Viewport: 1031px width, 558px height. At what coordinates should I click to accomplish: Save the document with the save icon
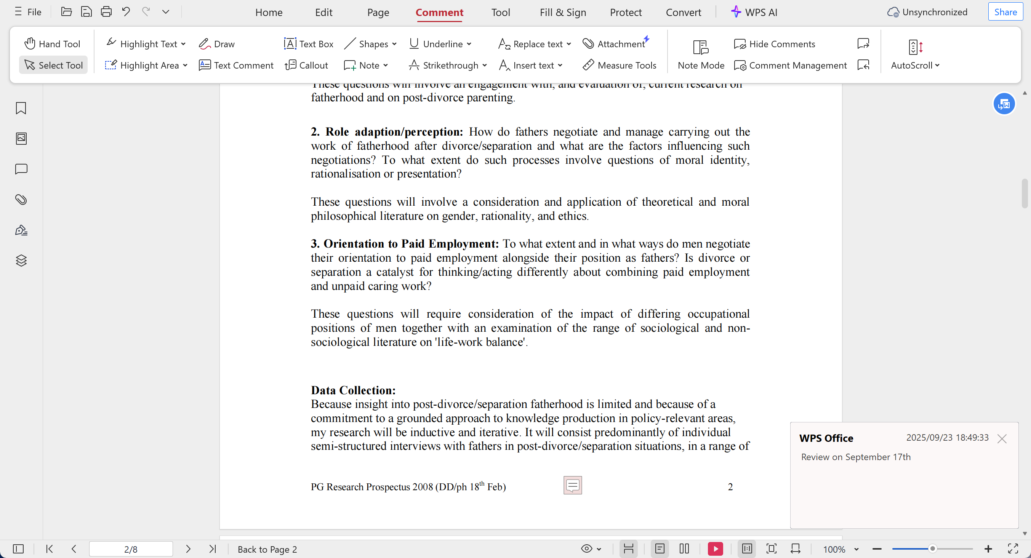[86, 11]
